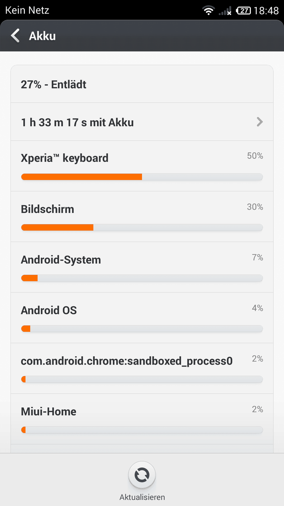Open Xperia keyboard battery details
The width and height of the screenshot is (284, 506).
coord(142,166)
